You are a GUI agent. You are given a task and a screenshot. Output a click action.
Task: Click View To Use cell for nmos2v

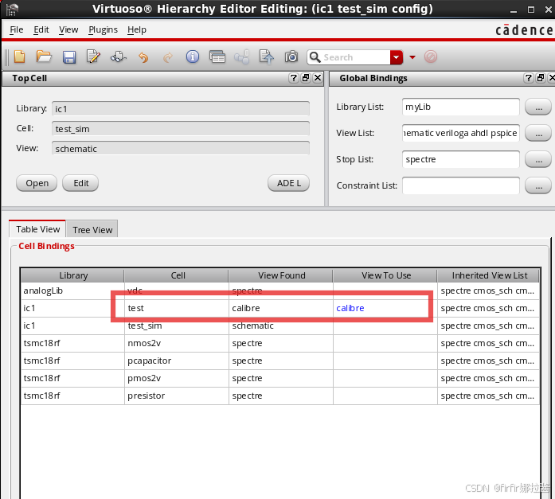pos(385,343)
